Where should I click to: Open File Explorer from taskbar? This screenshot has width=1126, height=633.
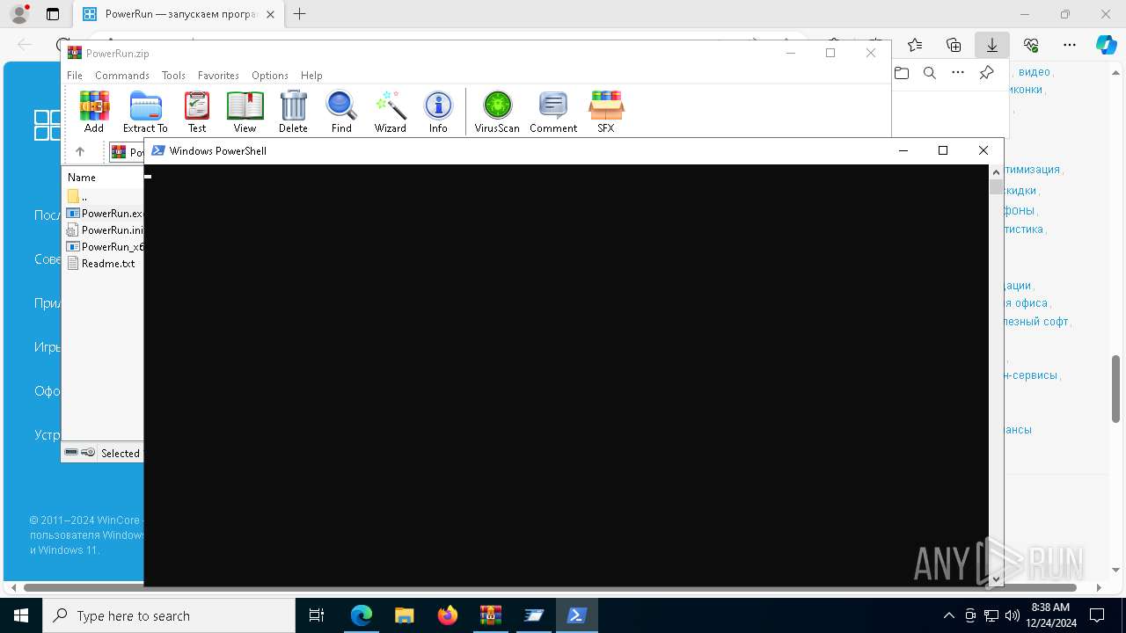(405, 615)
